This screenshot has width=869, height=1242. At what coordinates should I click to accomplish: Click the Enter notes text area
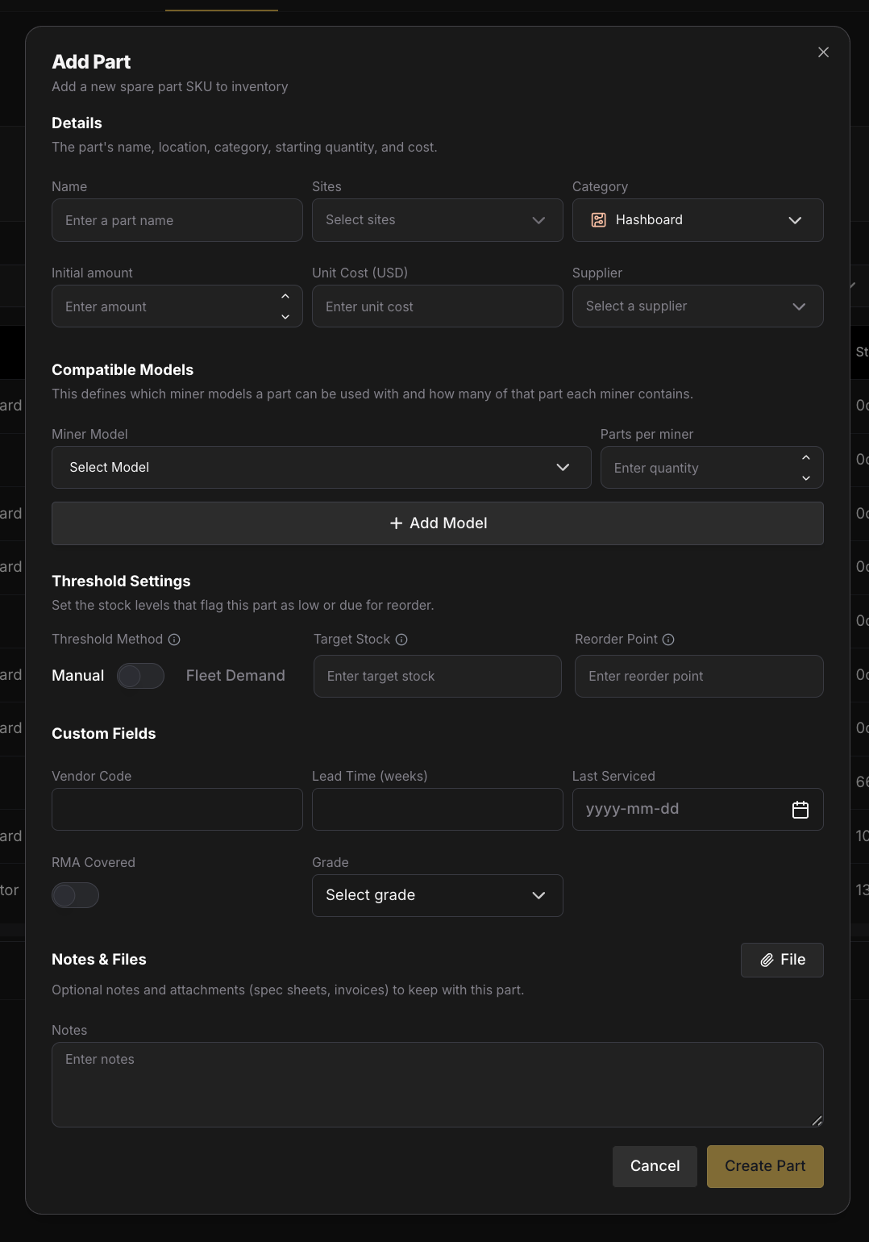[x=438, y=1085]
